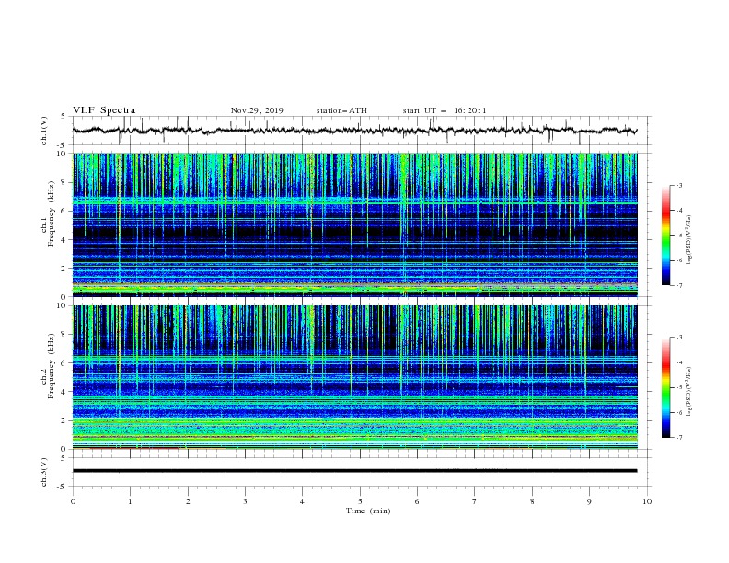Select ch.2 colorbar "log(PSD)(V²/Hz)" label
729x563 pixels.
pos(689,392)
